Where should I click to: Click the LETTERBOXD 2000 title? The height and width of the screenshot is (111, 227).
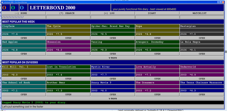click(53, 8)
